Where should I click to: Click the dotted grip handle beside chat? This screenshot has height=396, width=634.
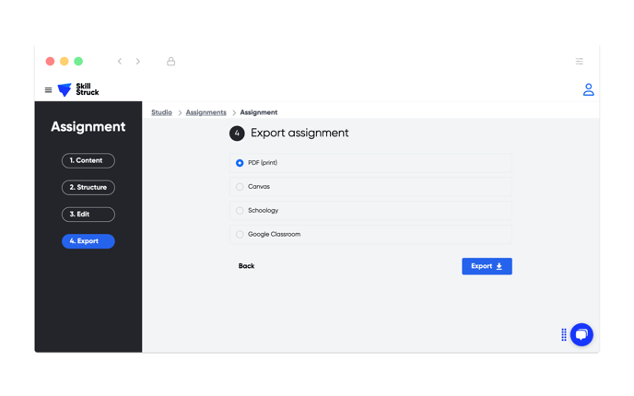[x=564, y=334]
